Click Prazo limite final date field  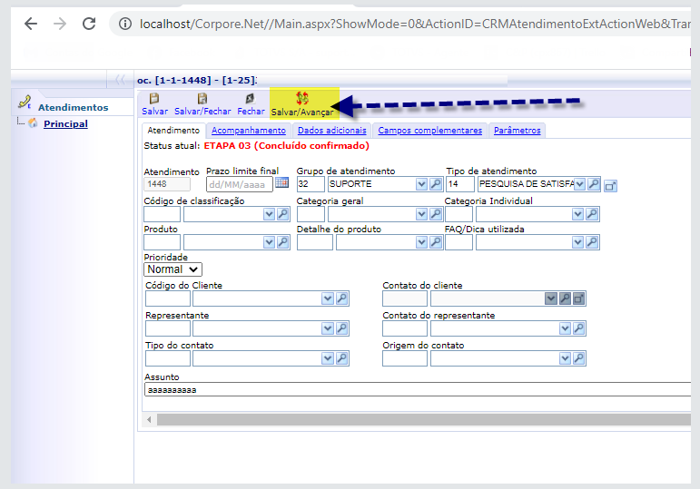pos(240,184)
